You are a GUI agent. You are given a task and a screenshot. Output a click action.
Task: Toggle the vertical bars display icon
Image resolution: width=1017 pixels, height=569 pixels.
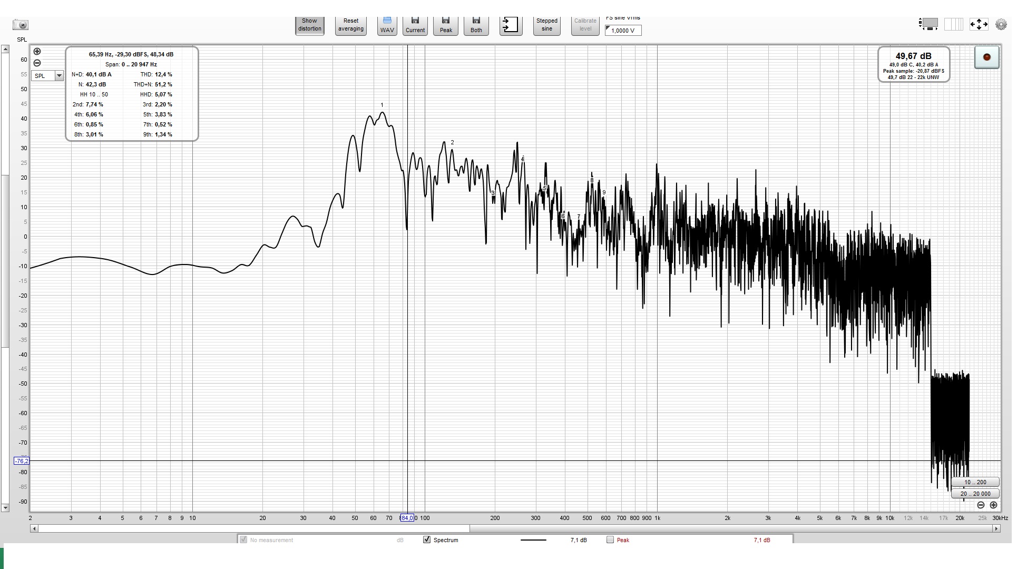coord(953,24)
